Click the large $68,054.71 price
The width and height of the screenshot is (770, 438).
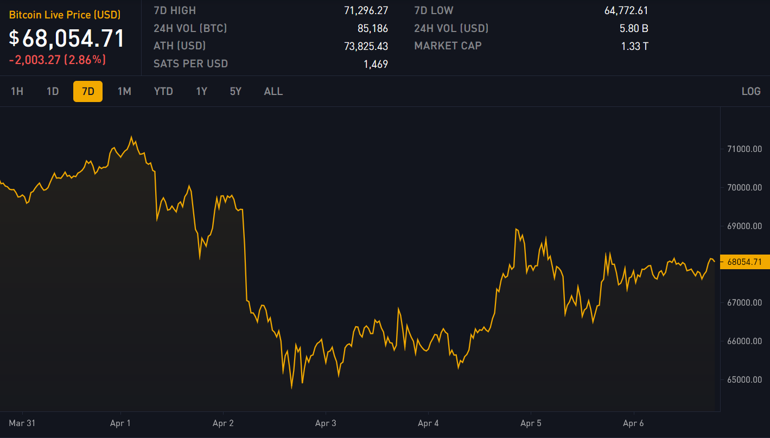click(67, 38)
